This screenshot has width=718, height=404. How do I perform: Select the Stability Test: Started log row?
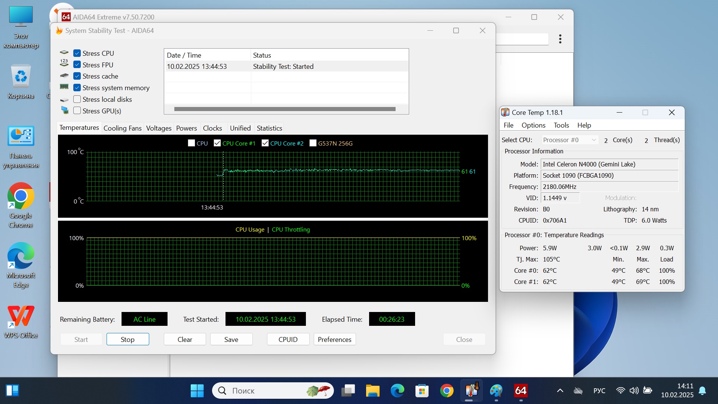[286, 66]
